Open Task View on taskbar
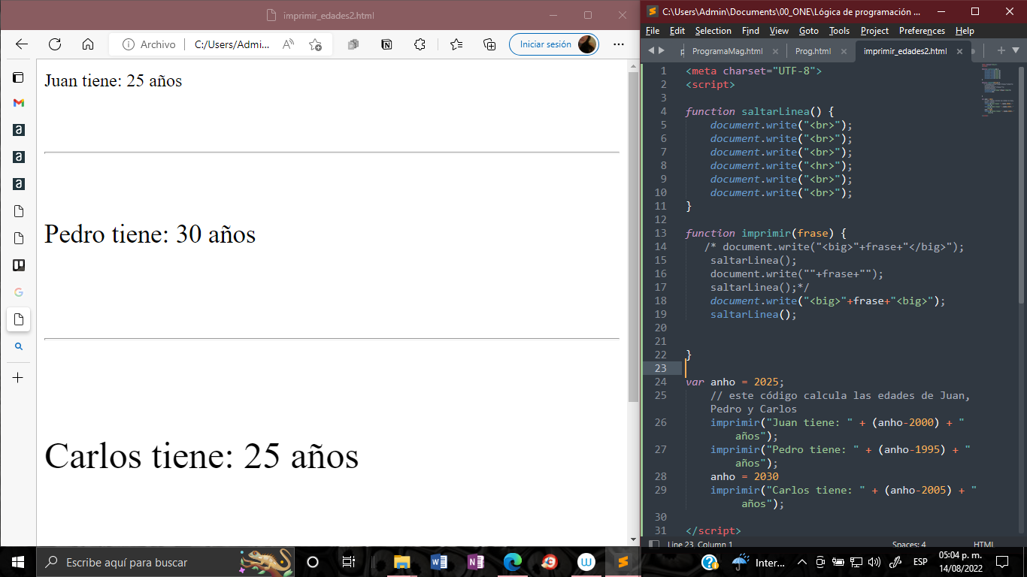This screenshot has width=1027, height=577. coord(349,562)
